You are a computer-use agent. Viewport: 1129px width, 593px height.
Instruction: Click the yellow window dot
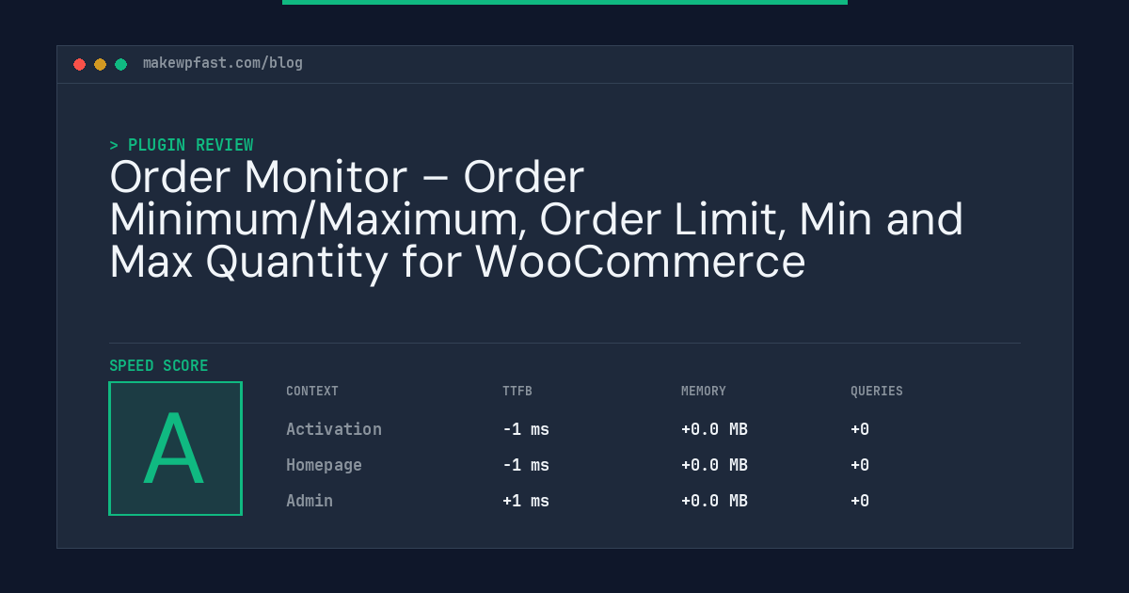[x=100, y=64]
